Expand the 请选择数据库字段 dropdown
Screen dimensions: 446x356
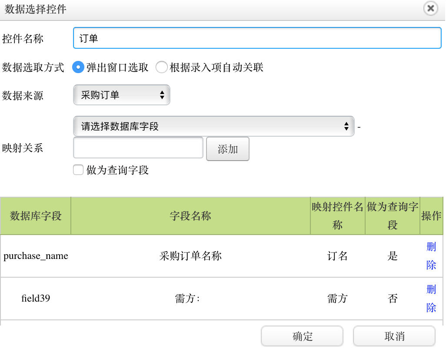point(214,127)
